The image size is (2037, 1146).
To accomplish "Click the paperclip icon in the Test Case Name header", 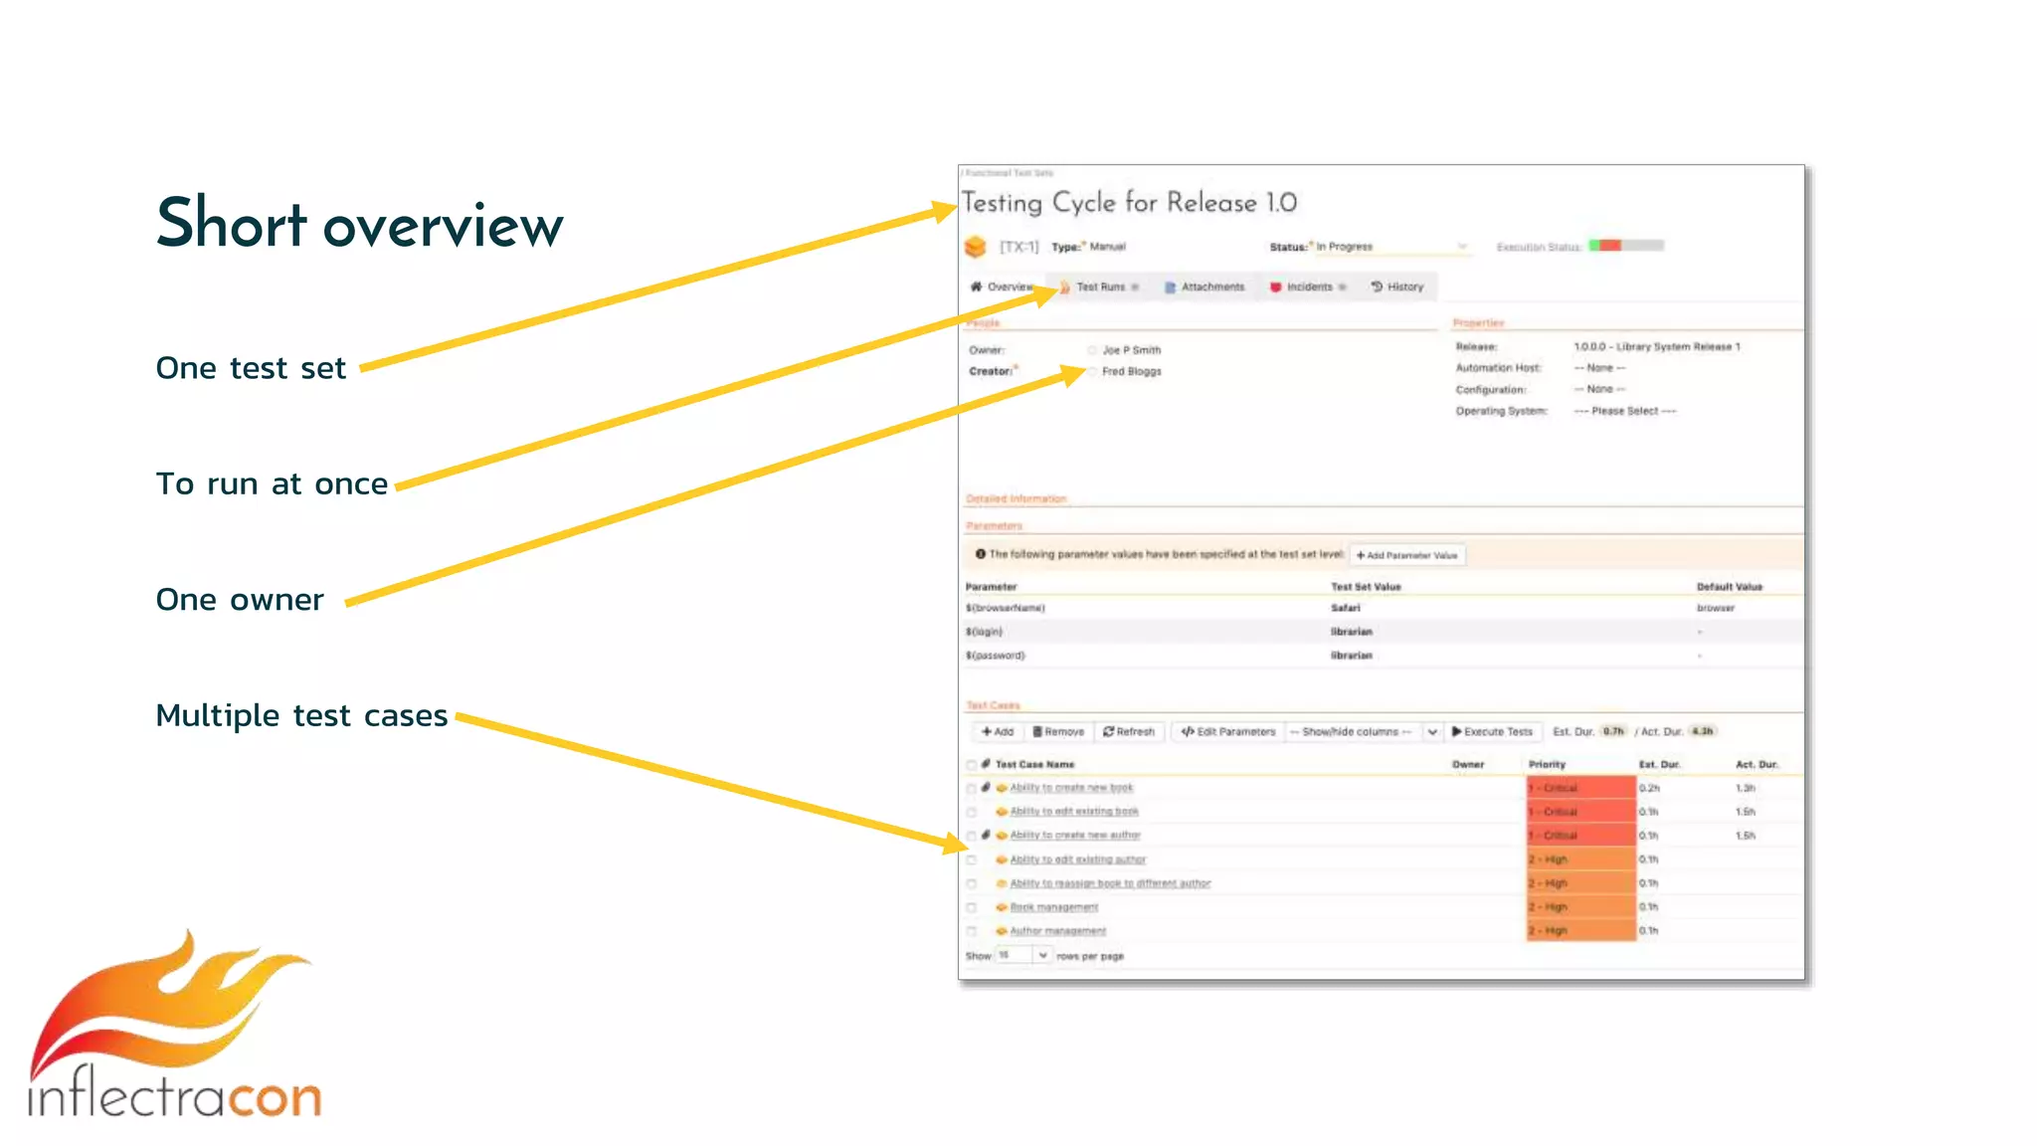I will [x=986, y=764].
